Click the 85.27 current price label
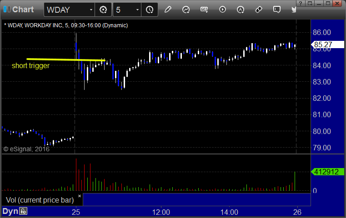This screenshot has height=218, width=346. point(327,45)
